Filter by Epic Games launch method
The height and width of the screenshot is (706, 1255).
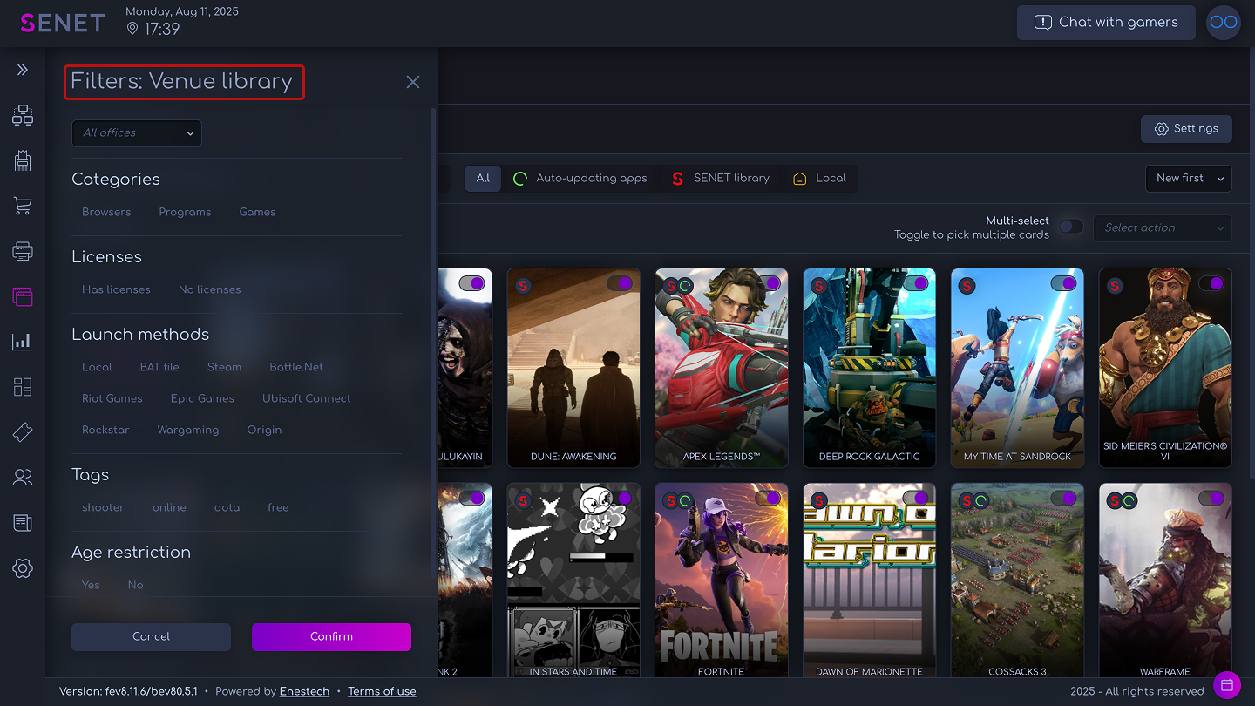(202, 398)
